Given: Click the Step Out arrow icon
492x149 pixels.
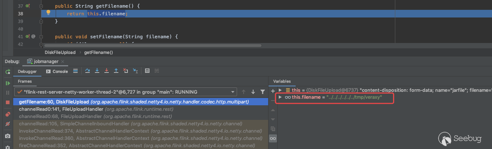Looking at the screenshot, I should tap(116, 71).
